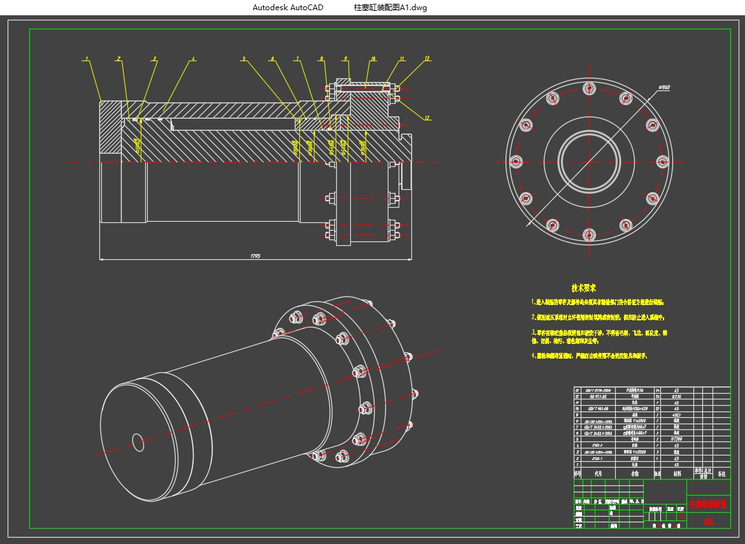Image resolution: width=745 pixels, height=544 pixels.
Task: Click the small center hole on isometric cylinder end
Action: click(138, 440)
